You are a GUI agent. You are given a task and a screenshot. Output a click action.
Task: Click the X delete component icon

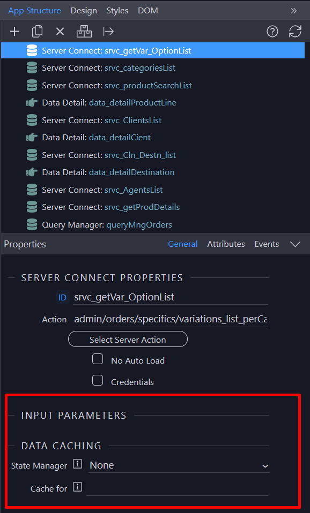coord(60,32)
